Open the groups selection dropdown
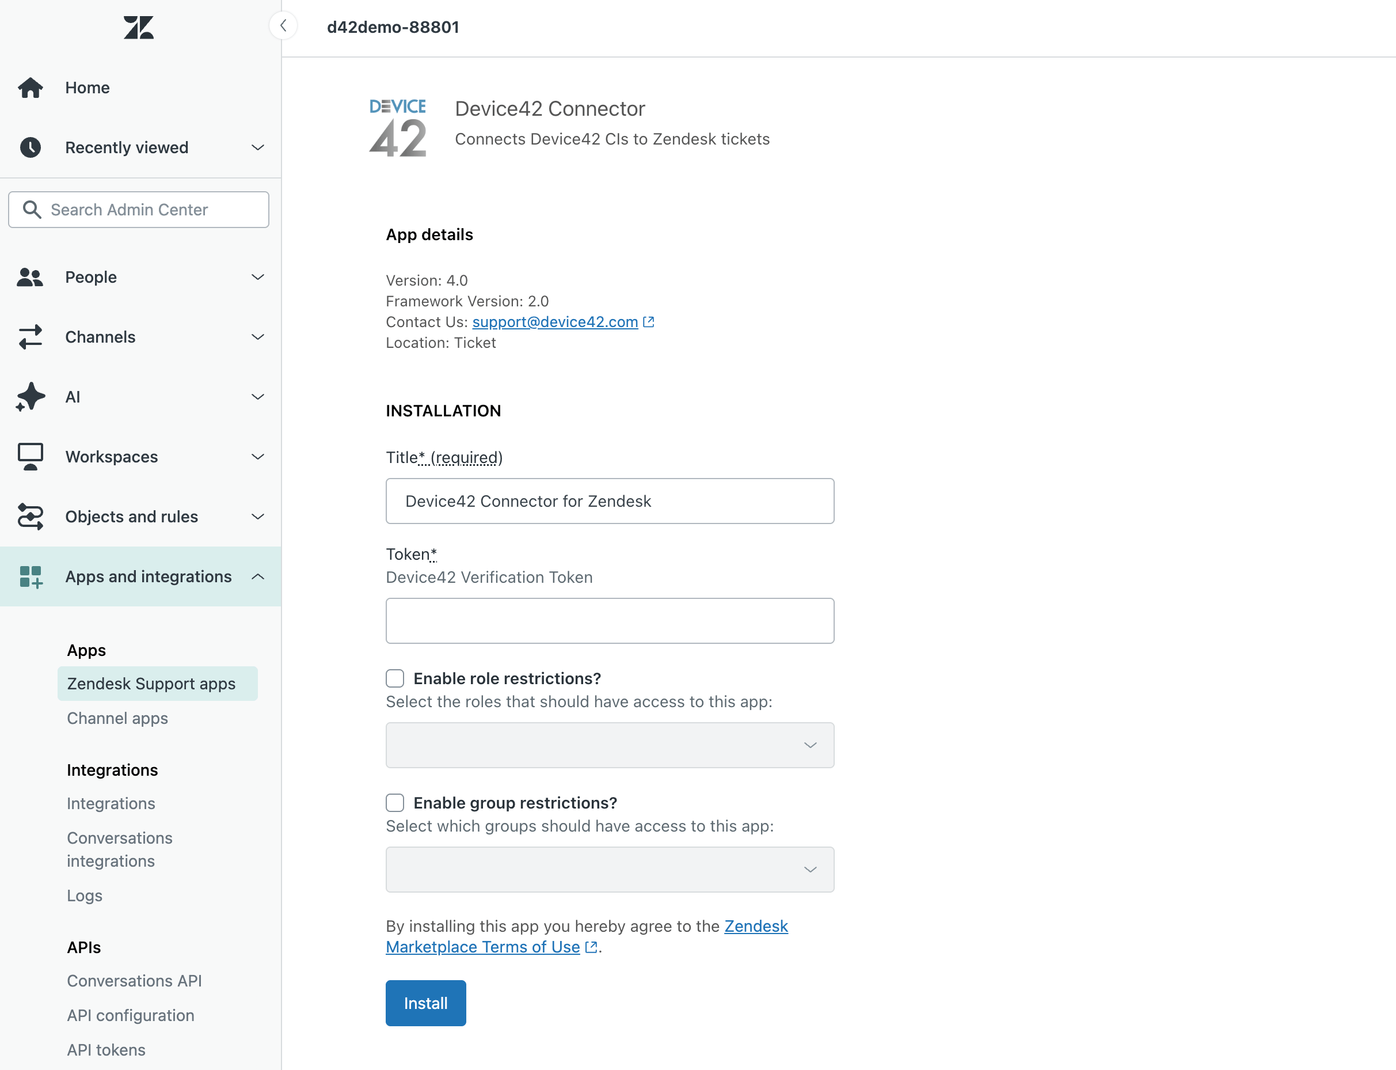The width and height of the screenshot is (1396, 1070). [609, 869]
